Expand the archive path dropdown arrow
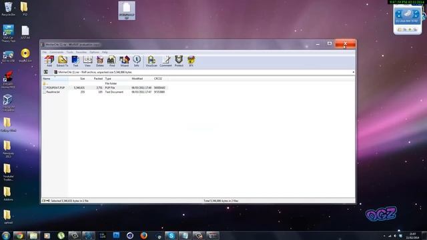Viewport: 427px width, 240px height. 353,72
